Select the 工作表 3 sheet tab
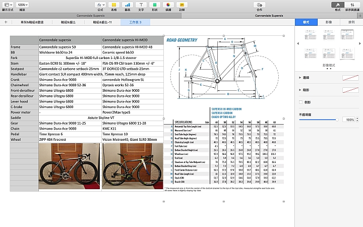This screenshot has width=363, height=227. [136, 22]
